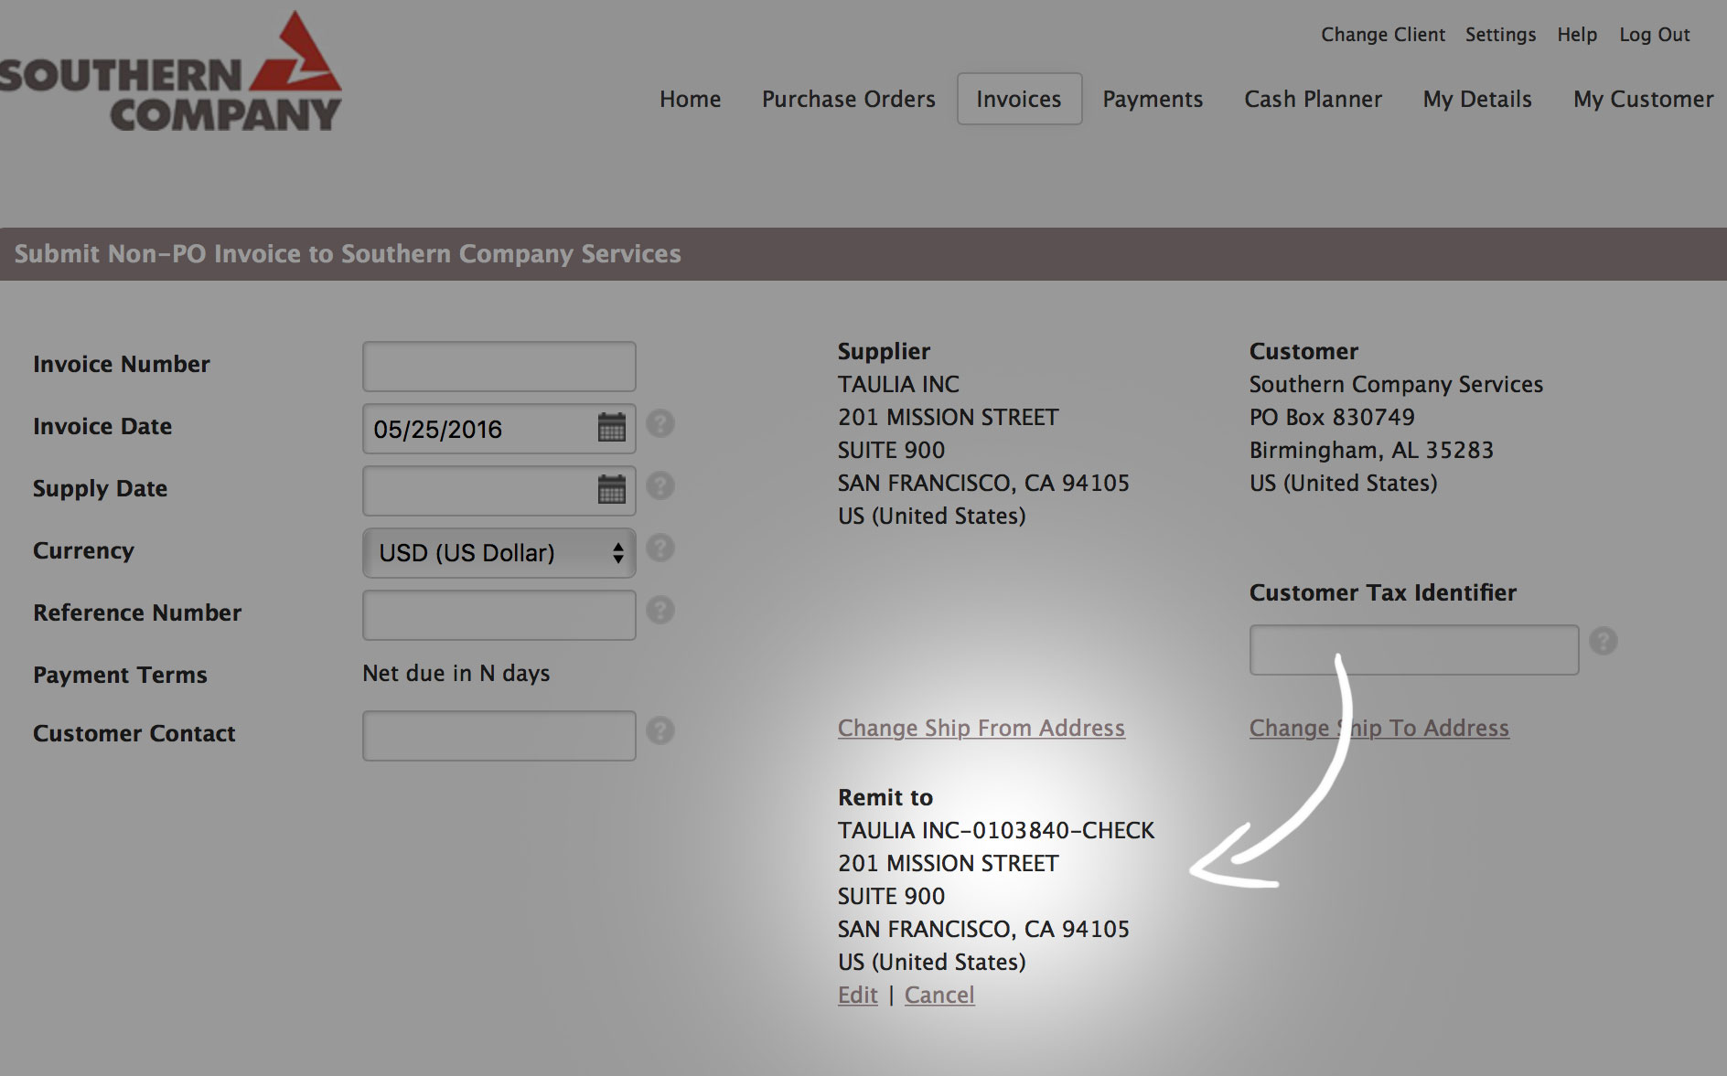Click the 'Payment Terms' label
Screen dimensions: 1727x1076
click(x=120, y=675)
